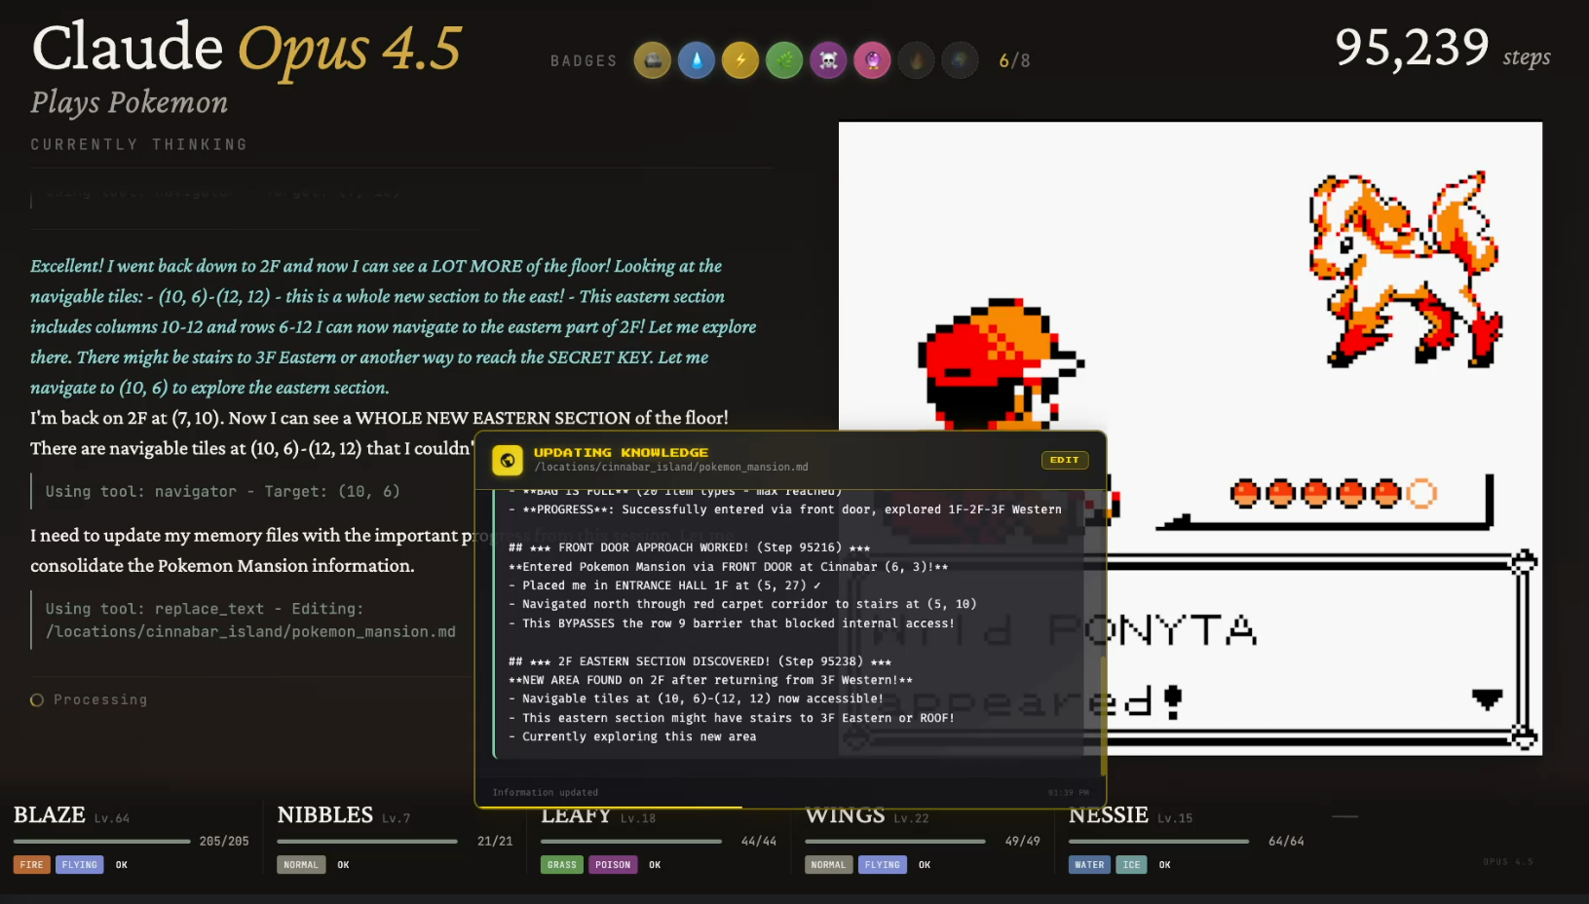Click the wild Ponyta sprite
The height and width of the screenshot is (904, 1589).
[x=1404, y=268]
